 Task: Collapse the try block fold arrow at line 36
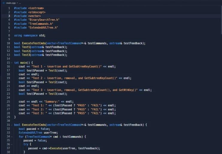pos(12,144)
